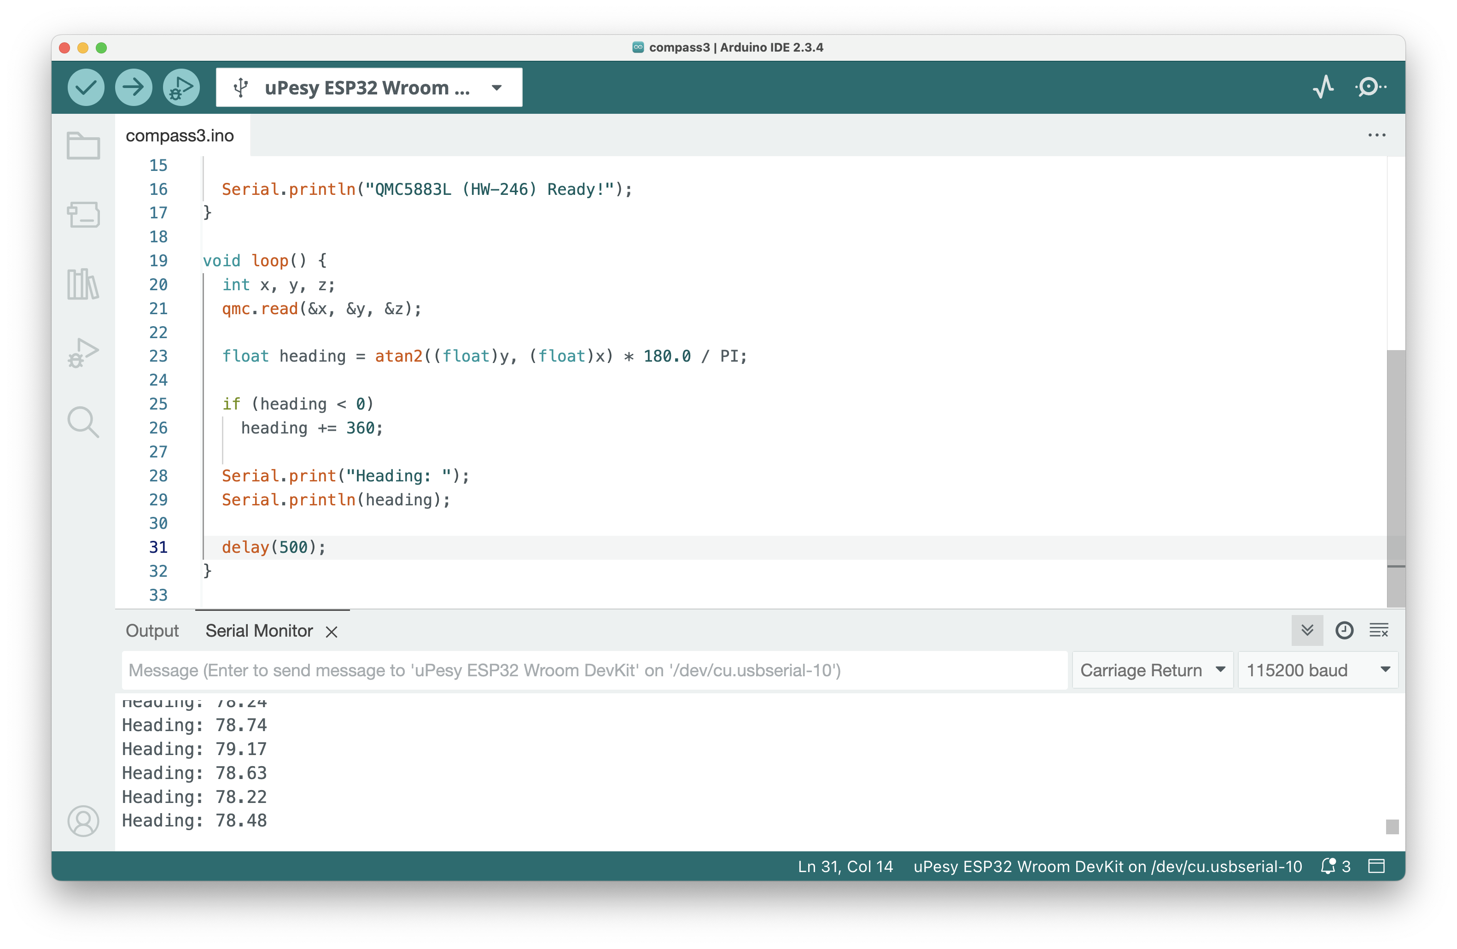This screenshot has height=949, width=1457.
Task: Open the Boards Manager sidebar icon
Action: click(x=83, y=215)
